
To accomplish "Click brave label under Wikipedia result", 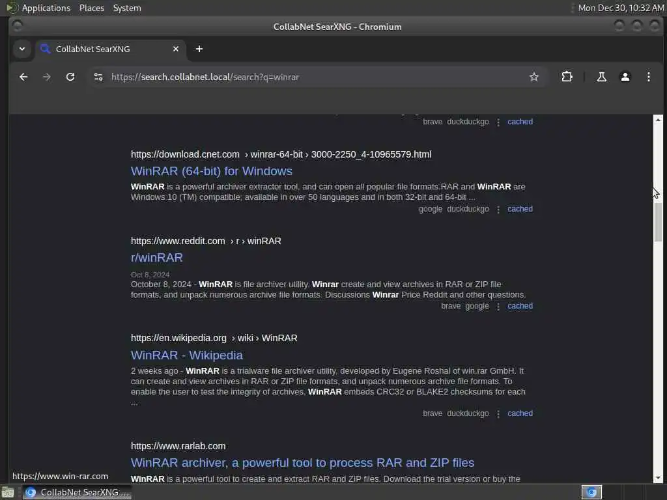I will click(x=433, y=413).
